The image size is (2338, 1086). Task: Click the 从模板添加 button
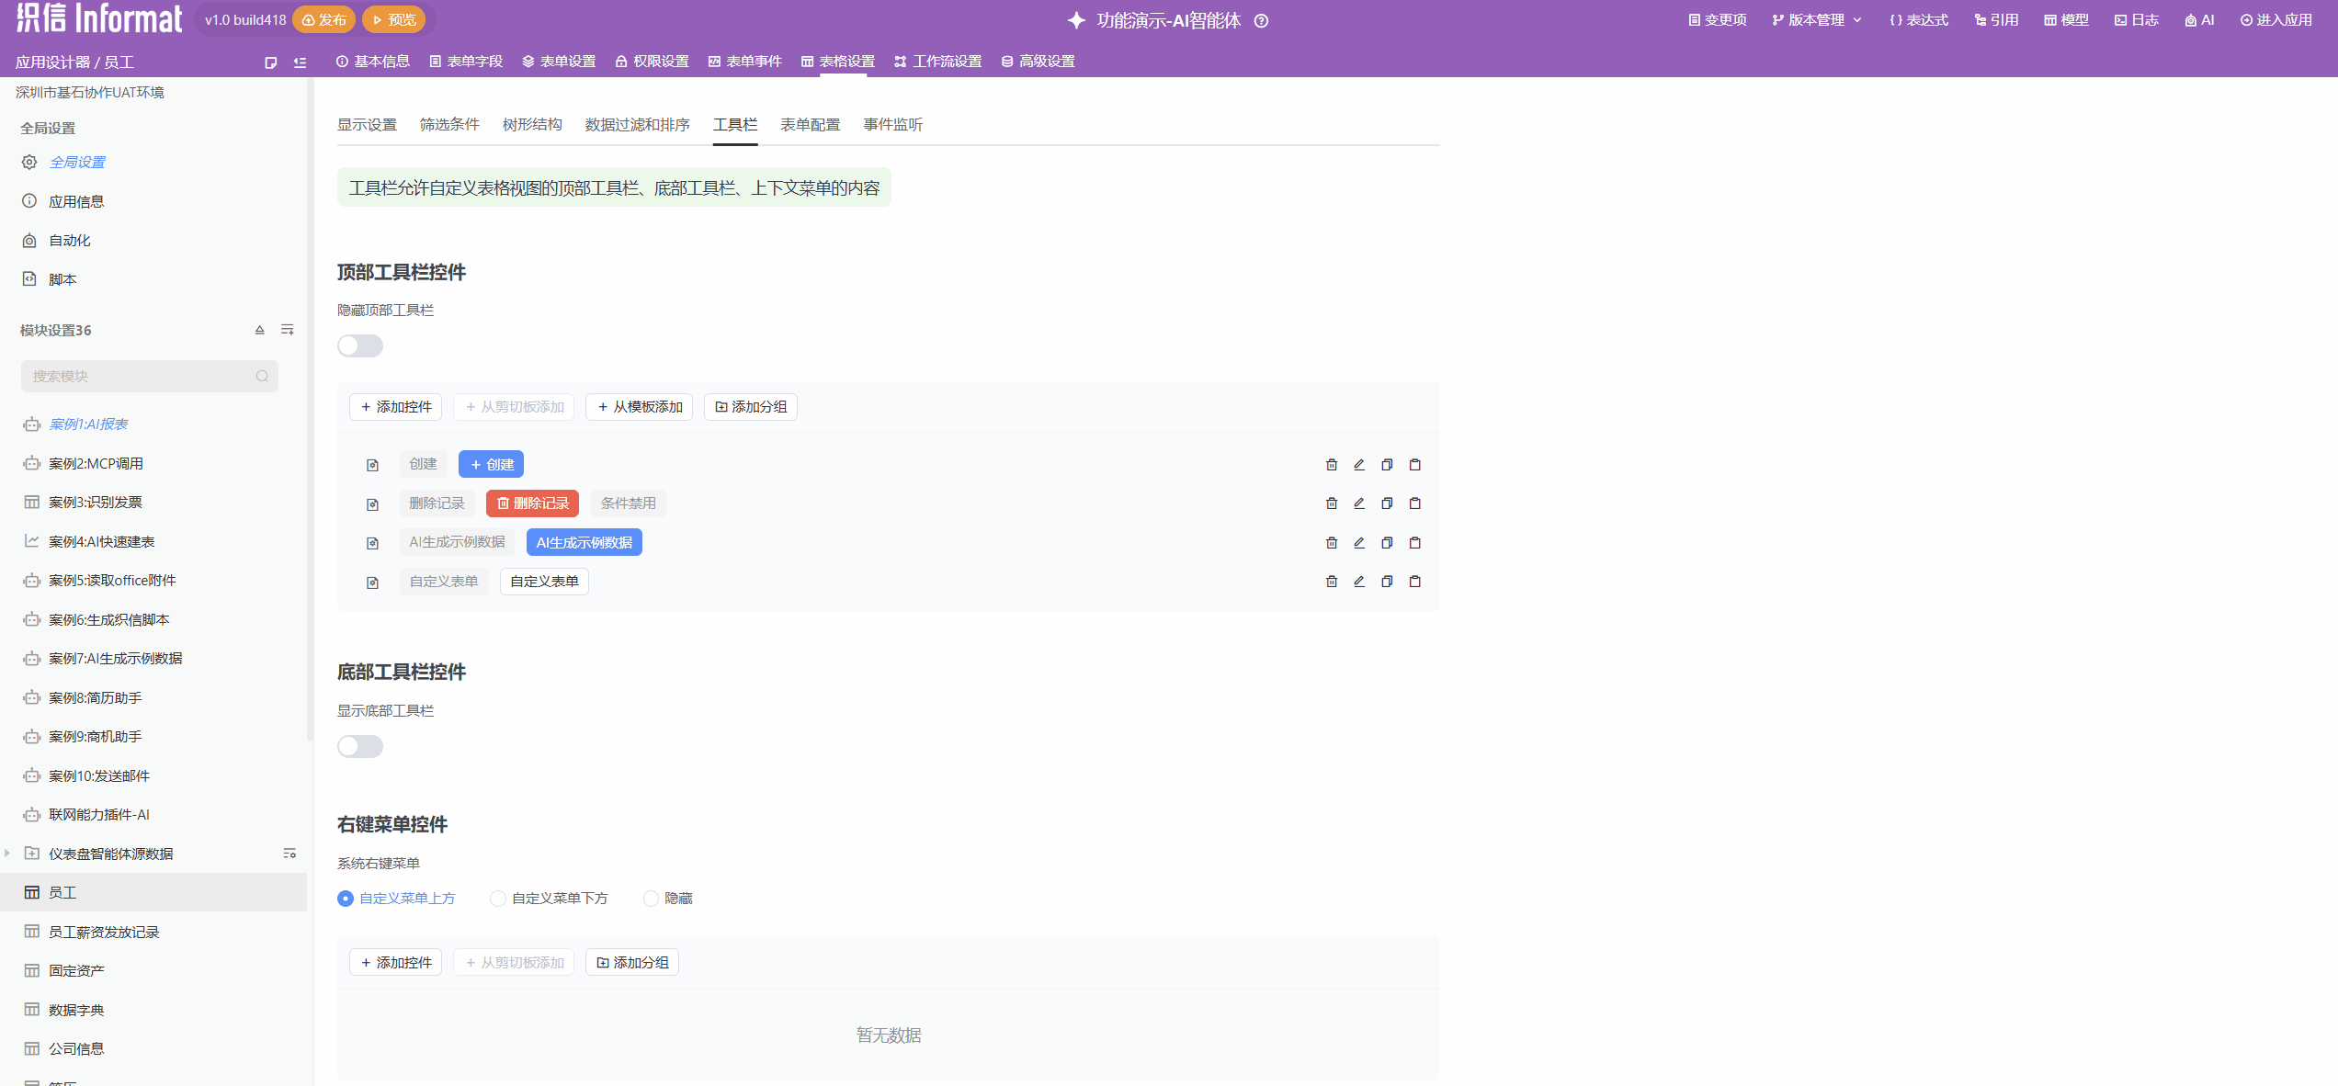tap(640, 407)
